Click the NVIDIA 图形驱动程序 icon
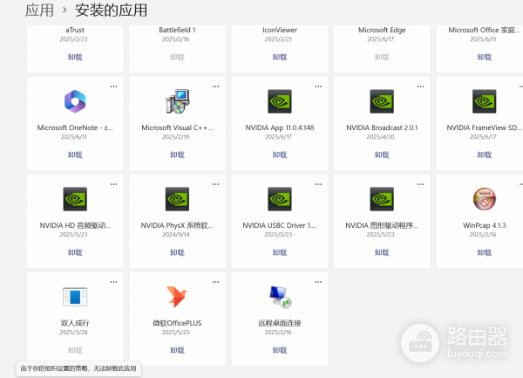This screenshot has width=523, height=378. (x=382, y=199)
